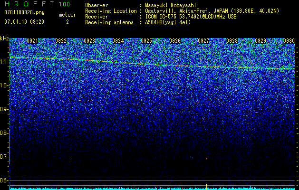Screen dimensions: 299x190
Task: Click the yellow meteor marker near 0927
Action: [206, 187]
